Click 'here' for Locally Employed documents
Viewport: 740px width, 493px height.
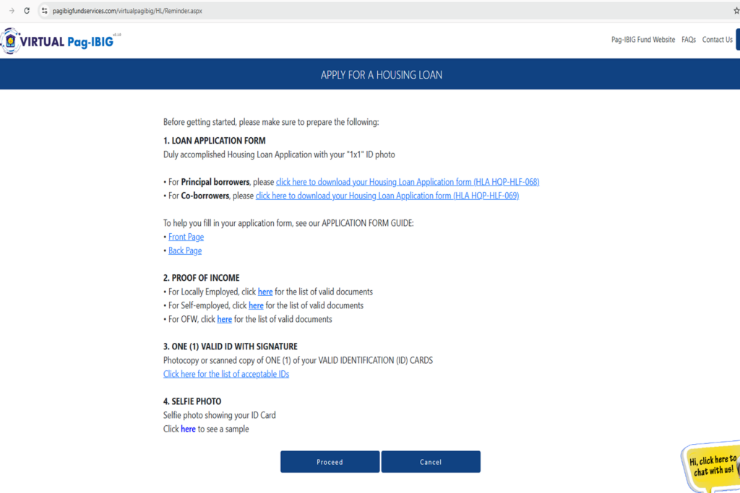pyautogui.click(x=264, y=292)
